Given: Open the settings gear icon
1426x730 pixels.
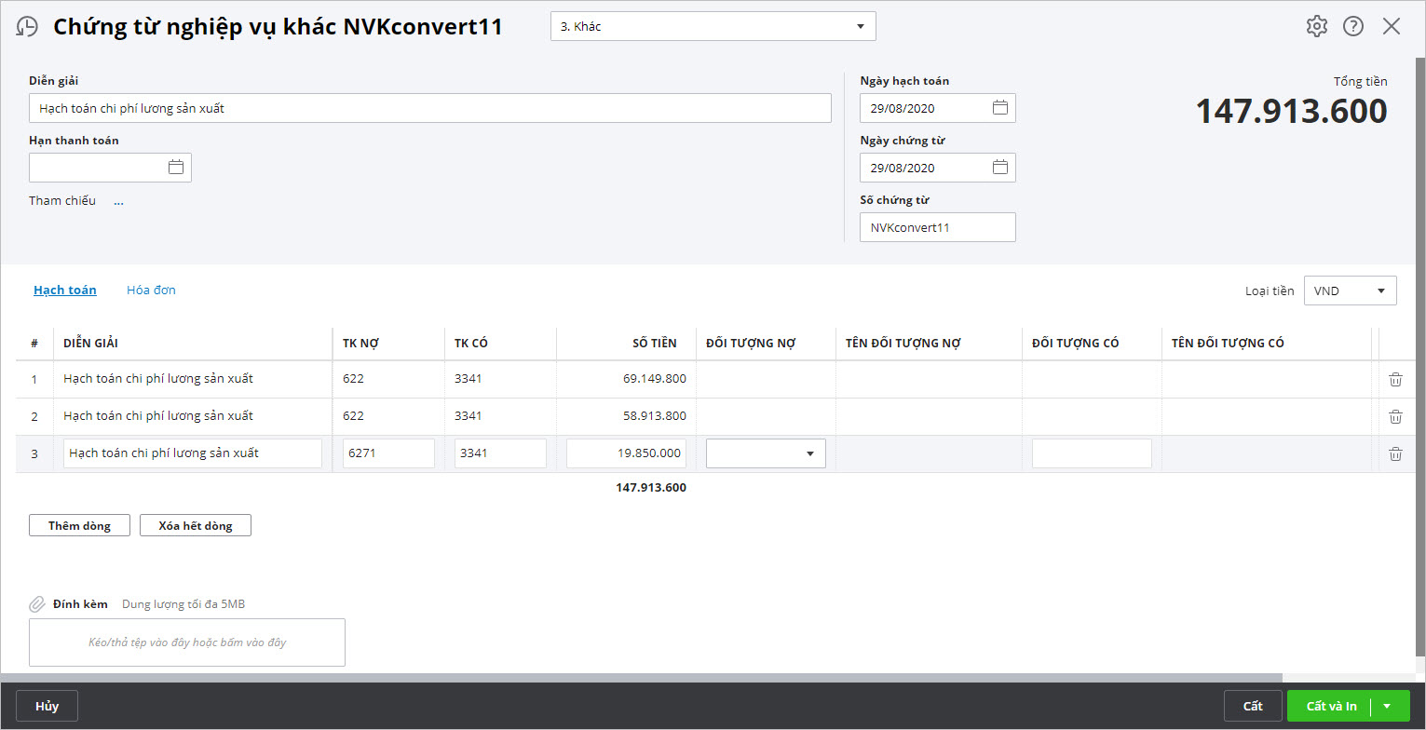Looking at the screenshot, I should pos(1316,26).
